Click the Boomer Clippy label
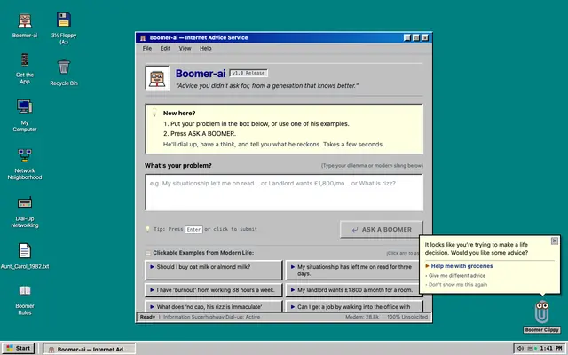 [541, 330]
